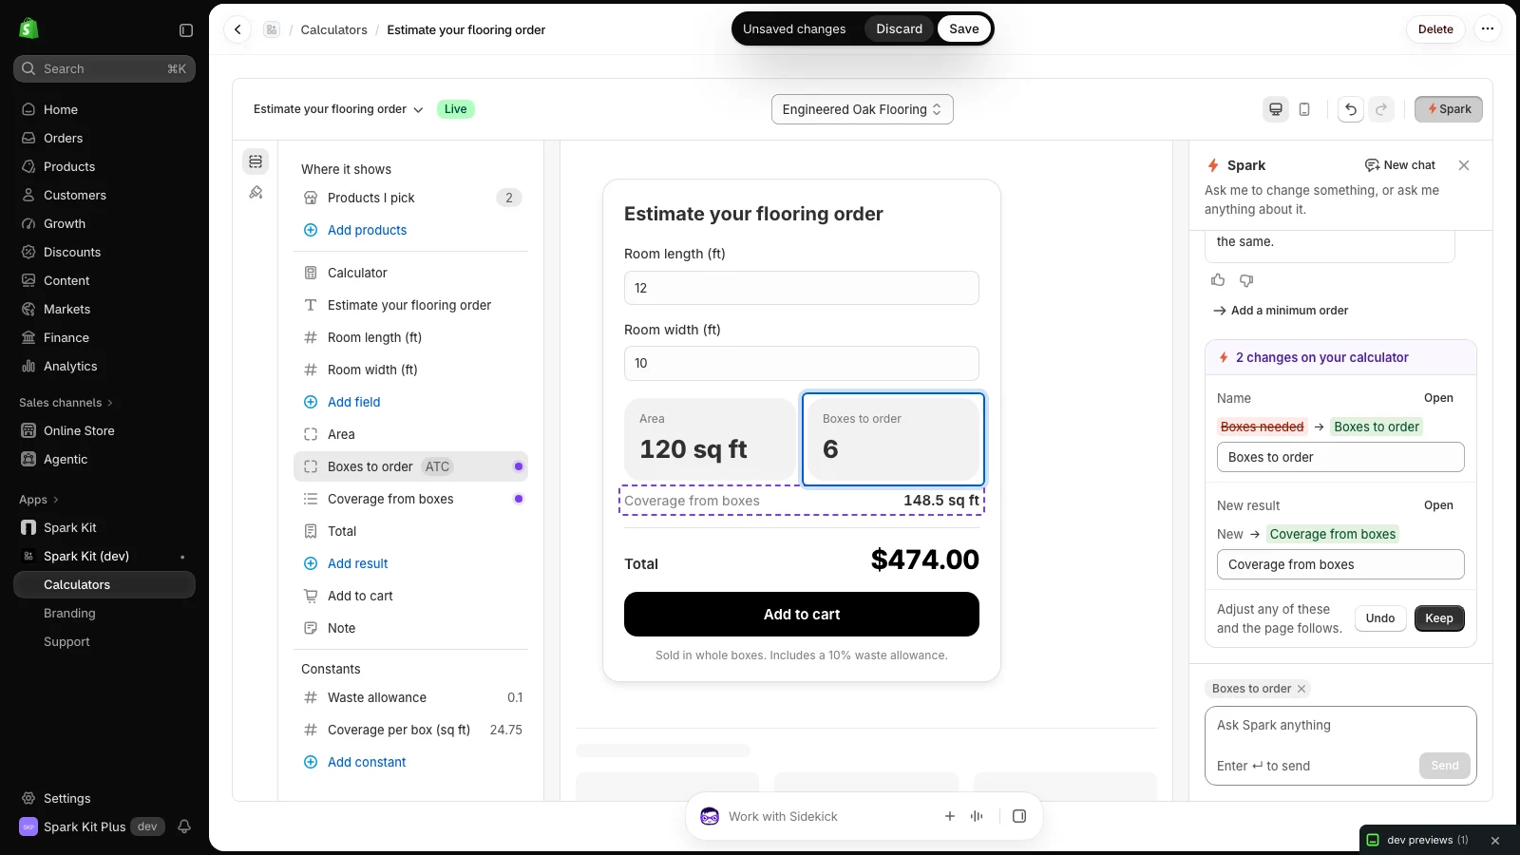Screen dimensions: 1520x855
Task: Open Branding under Spark Kit
Action: coord(104,614)
